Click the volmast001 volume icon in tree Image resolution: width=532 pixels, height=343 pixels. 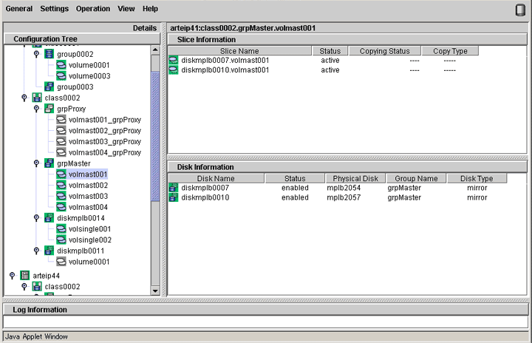tap(61, 174)
